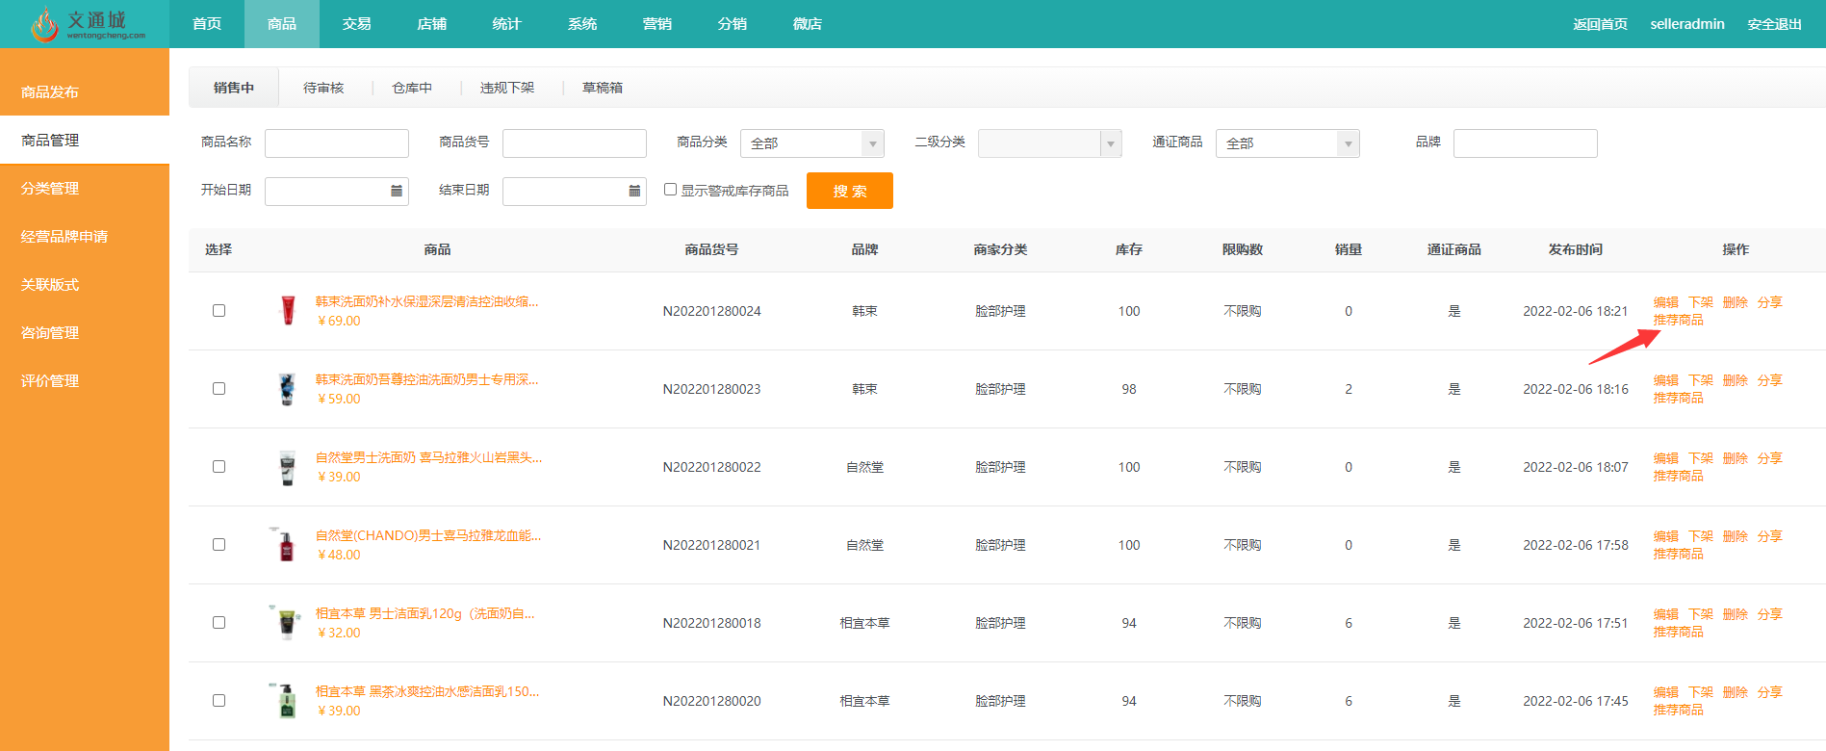Image resolution: width=1826 pixels, height=751 pixels.
Task: Edit product N202201280024 via 编辑
Action: coord(1666,302)
